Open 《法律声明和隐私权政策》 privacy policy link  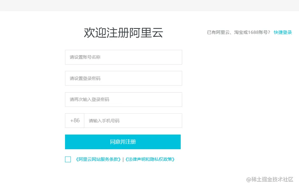(x=150, y=159)
